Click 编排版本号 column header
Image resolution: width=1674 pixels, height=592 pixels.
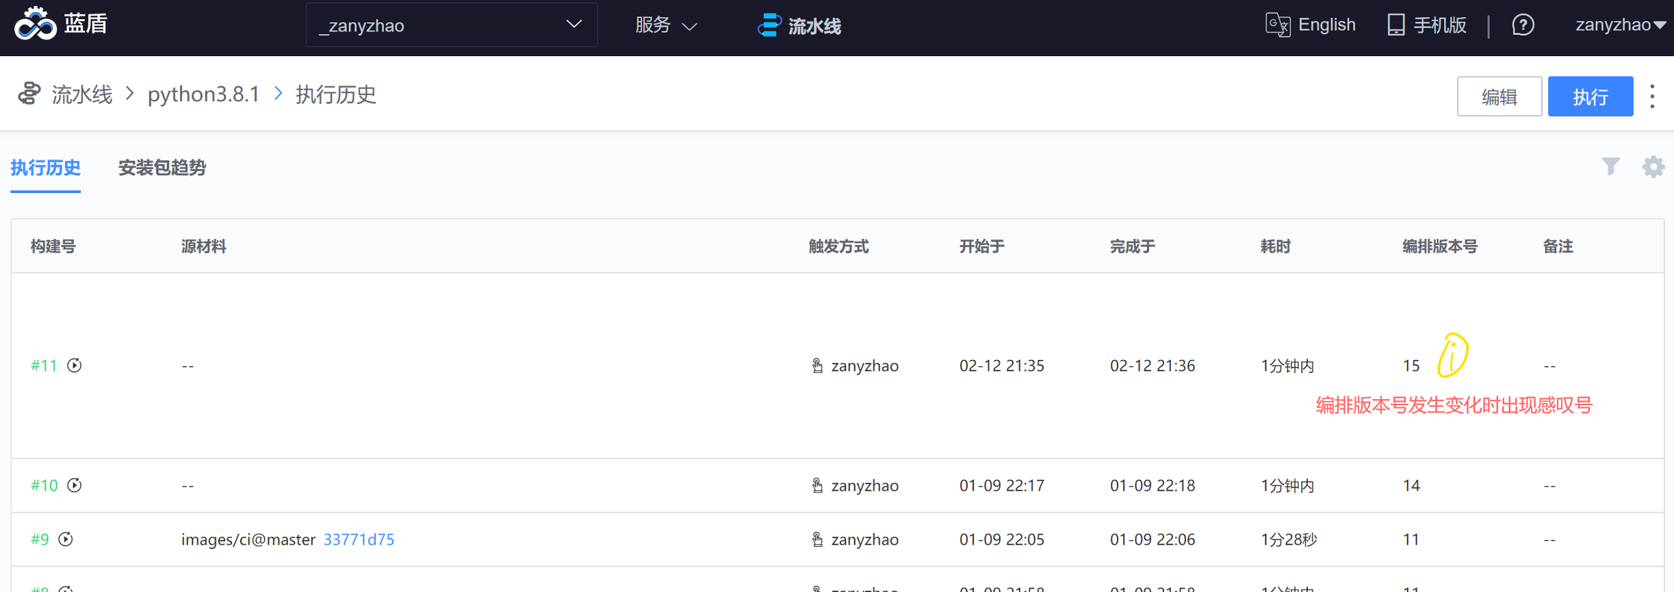(1440, 246)
